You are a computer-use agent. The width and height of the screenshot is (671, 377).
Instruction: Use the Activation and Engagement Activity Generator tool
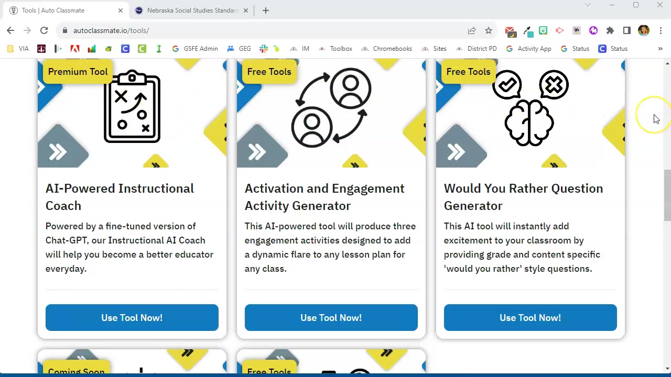pos(331,317)
